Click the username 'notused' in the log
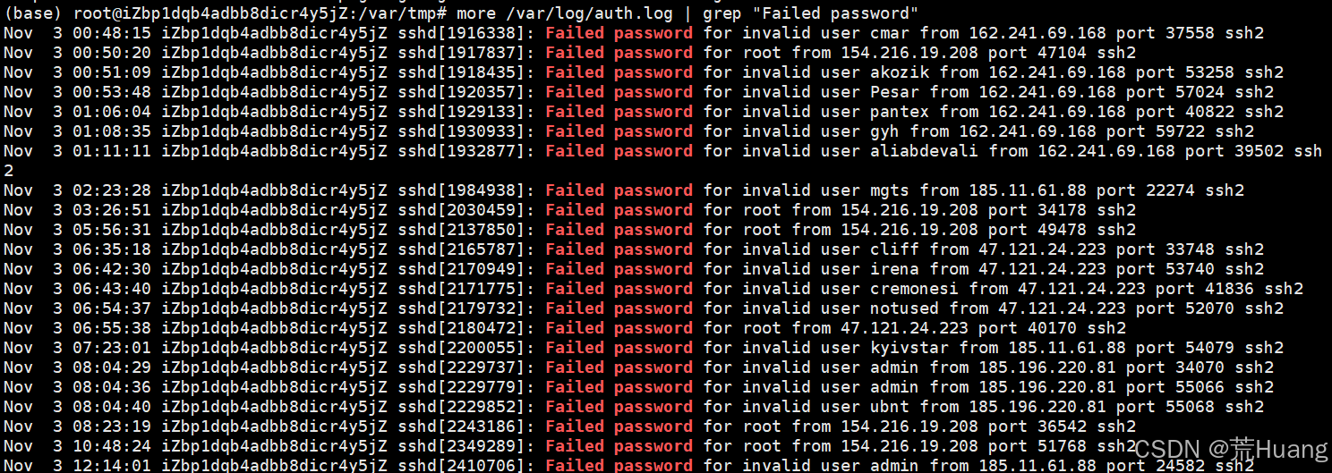Viewport: 1332px width, 473px height. 904,308
